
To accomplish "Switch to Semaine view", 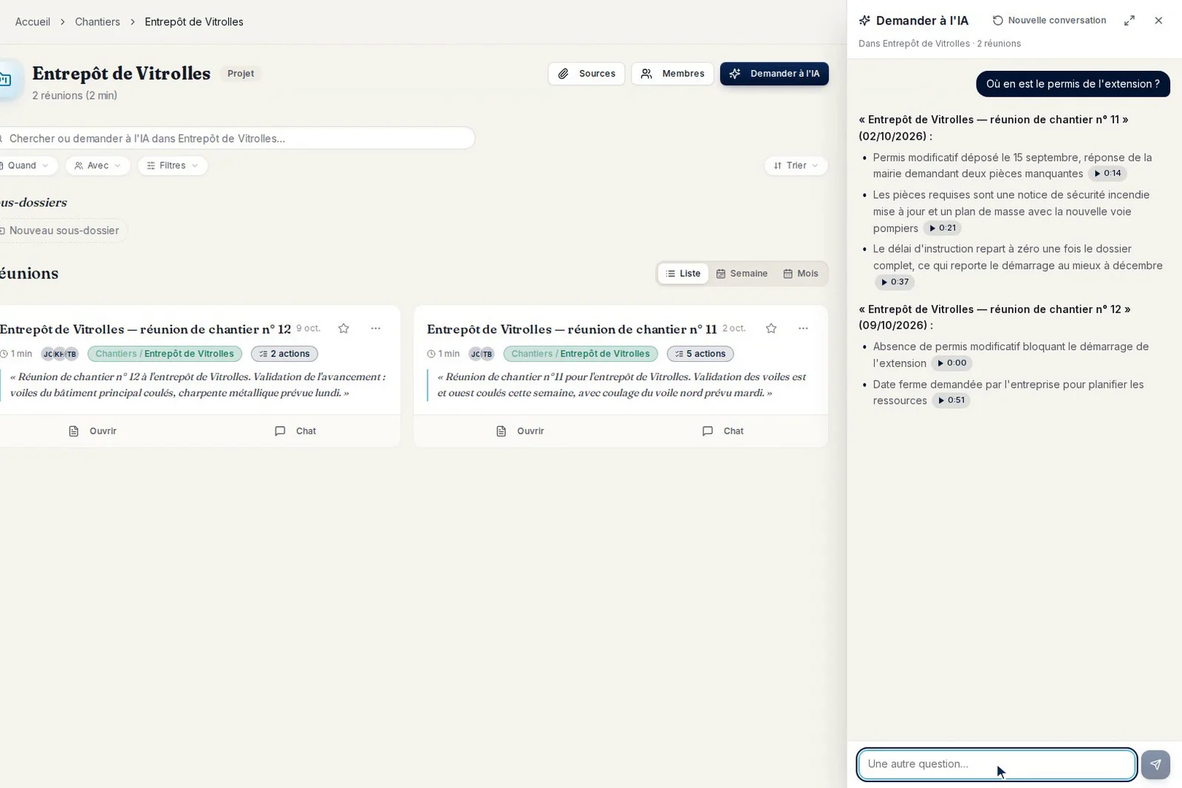I will 742,273.
